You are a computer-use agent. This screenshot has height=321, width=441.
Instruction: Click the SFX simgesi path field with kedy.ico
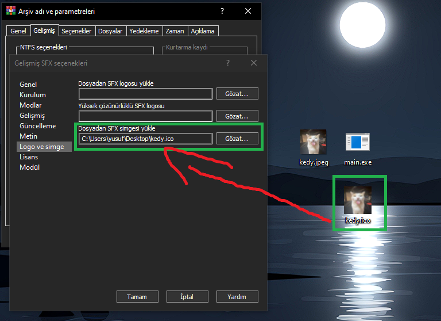(145, 139)
